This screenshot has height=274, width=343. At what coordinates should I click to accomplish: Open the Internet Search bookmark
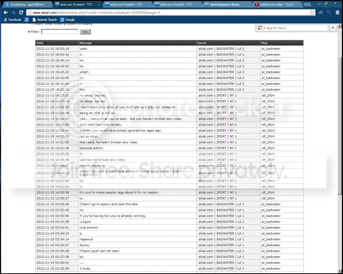tap(45, 20)
